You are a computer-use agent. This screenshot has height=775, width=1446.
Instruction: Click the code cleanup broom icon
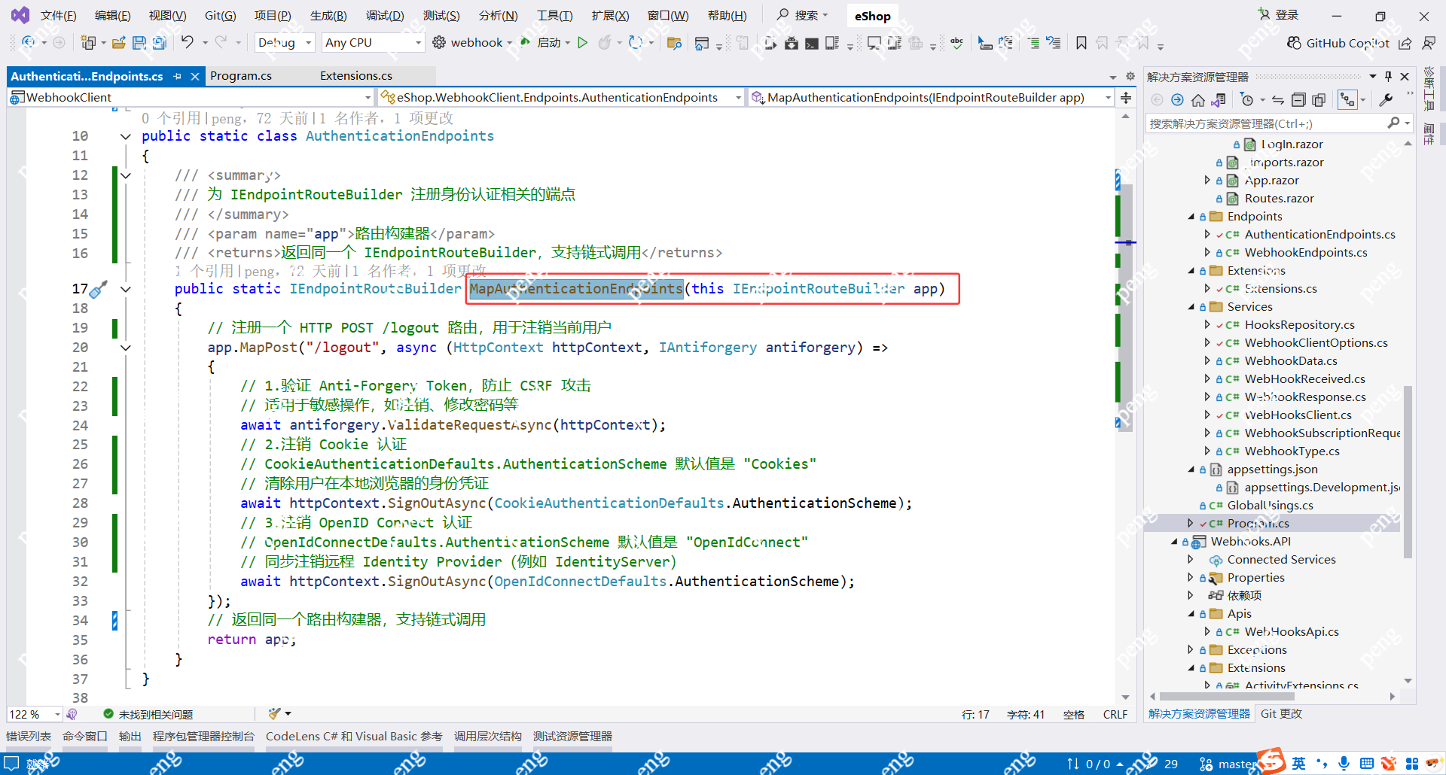point(275,713)
